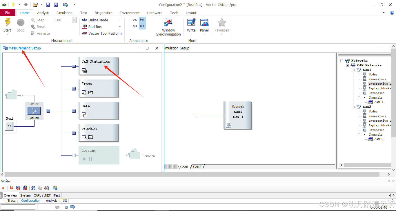Enable the Logging branch break connector

(x=74, y=155)
